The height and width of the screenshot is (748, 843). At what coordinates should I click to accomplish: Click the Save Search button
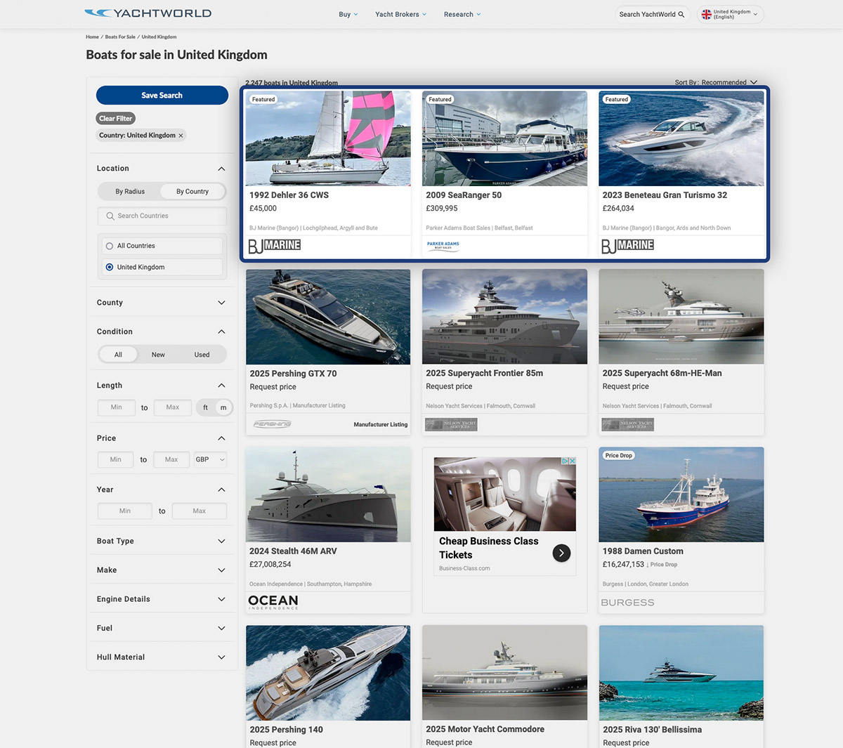[x=162, y=96]
